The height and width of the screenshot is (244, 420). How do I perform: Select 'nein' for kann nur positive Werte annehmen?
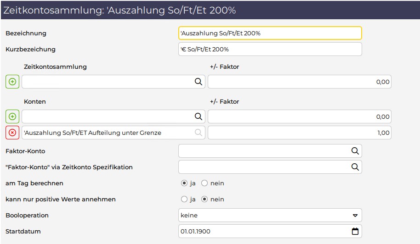[x=204, y=199]
